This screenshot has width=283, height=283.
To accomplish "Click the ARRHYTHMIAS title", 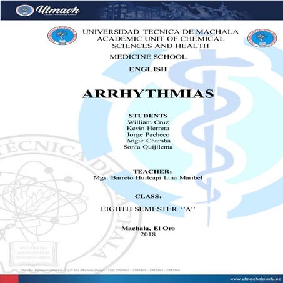I will 148,94.
